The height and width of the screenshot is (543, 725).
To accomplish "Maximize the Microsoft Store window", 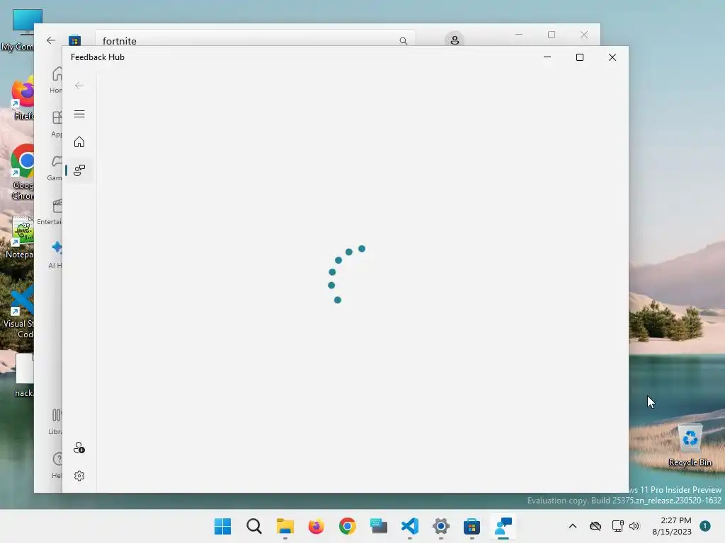I will tap(551, 35).
